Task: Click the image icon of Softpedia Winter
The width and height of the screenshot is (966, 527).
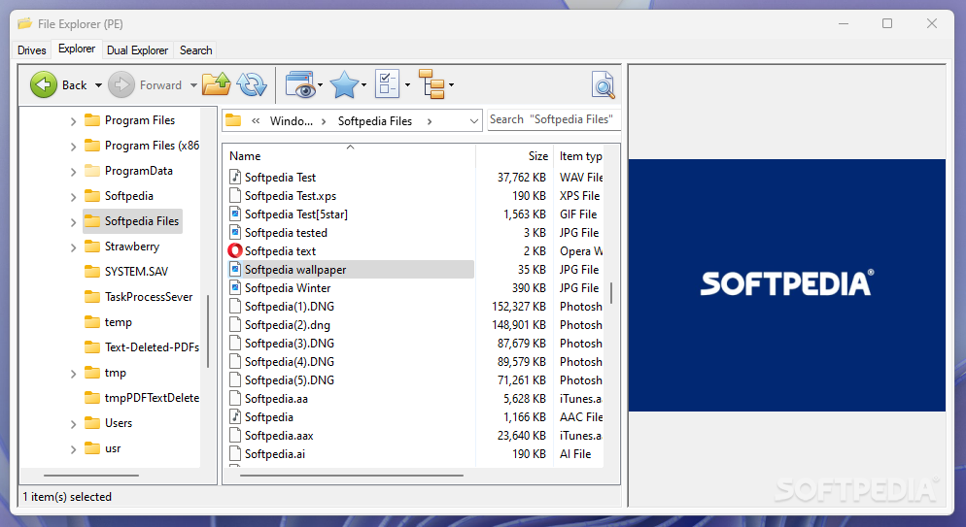Action: pyautogui.click(x=235, y=288)
